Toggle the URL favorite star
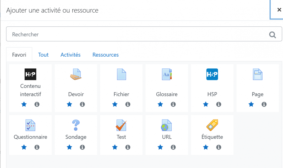Screen dimensions: 283x168 coord(160,147)
